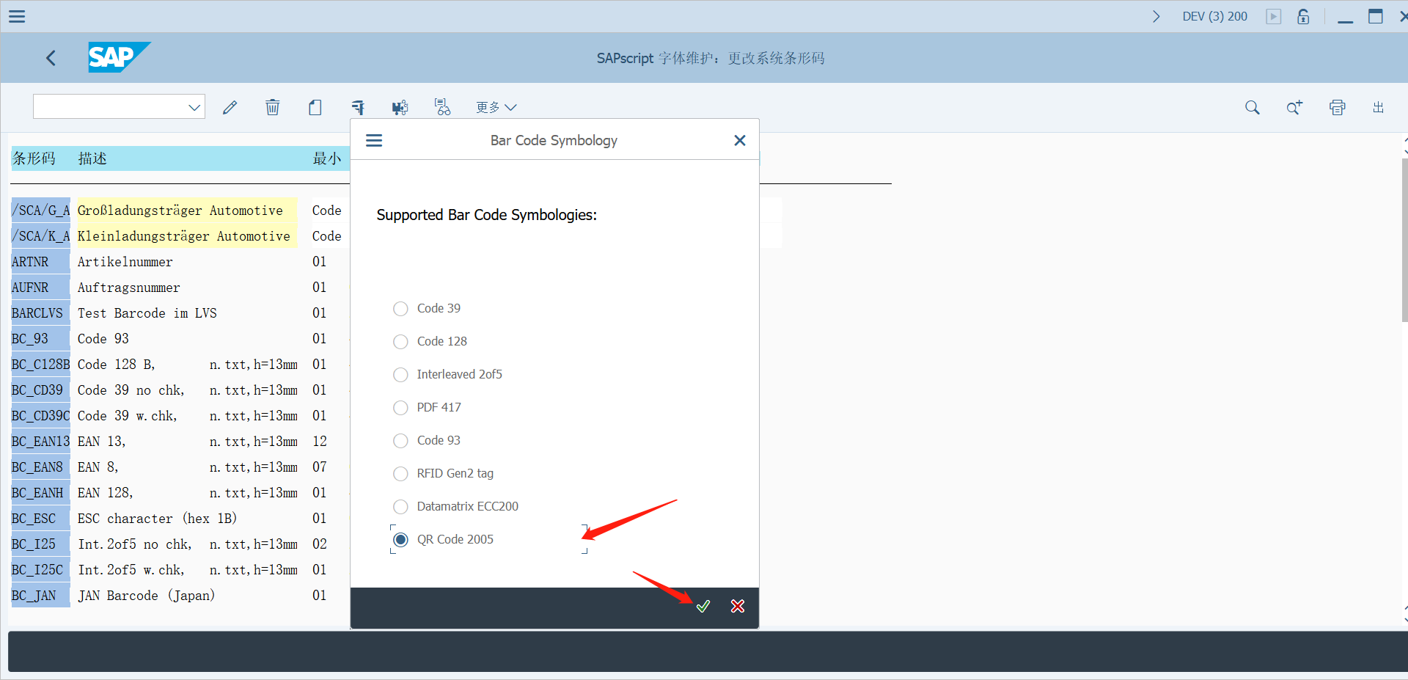Click the pencil edit icon
Image resolution: width=1408 pixels, height=680 pixels.
click(x=230, y=108)
